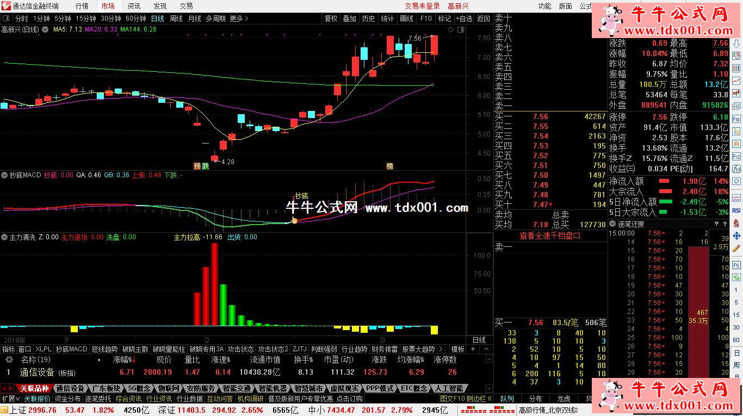743x416 pixels.
Task: Select the 月线 monthly period
Action: pos(194,18)
